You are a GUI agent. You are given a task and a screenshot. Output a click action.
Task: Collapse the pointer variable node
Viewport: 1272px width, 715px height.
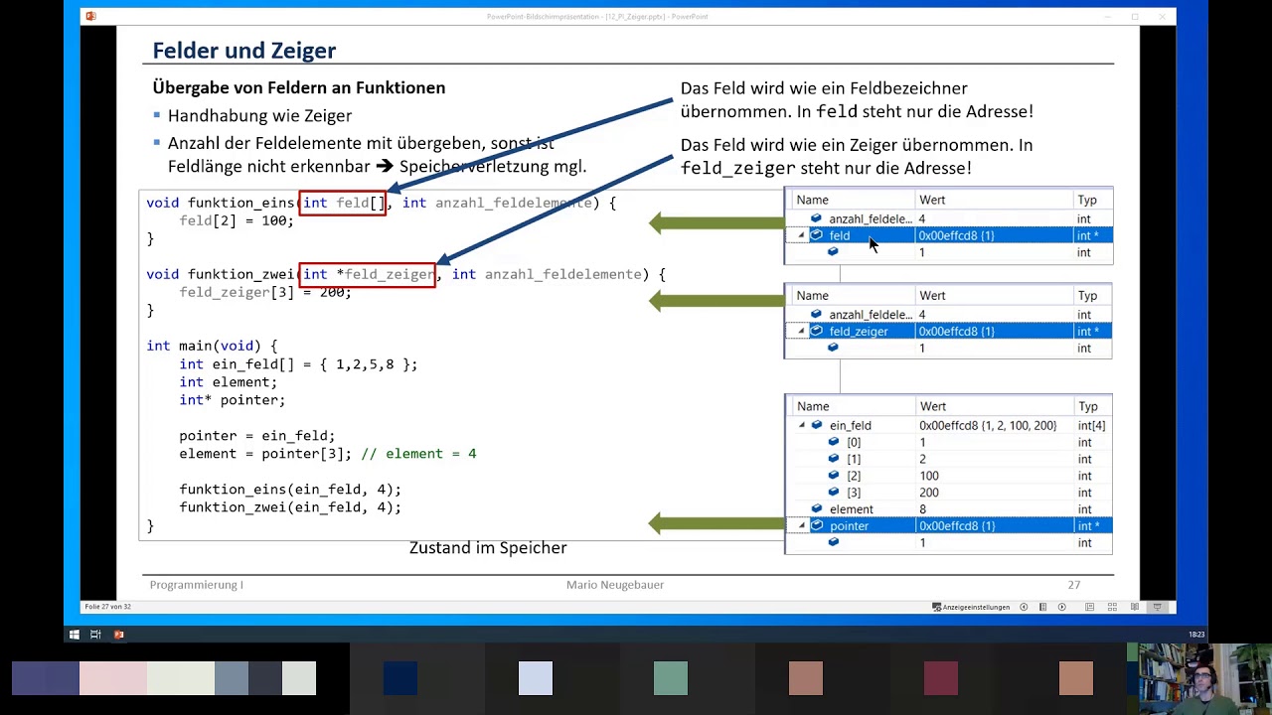(802, 525)
